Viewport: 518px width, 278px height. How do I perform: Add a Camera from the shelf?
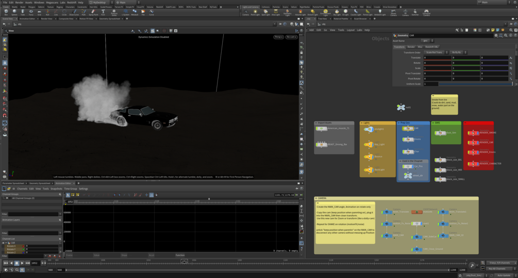tap(245, 12)
